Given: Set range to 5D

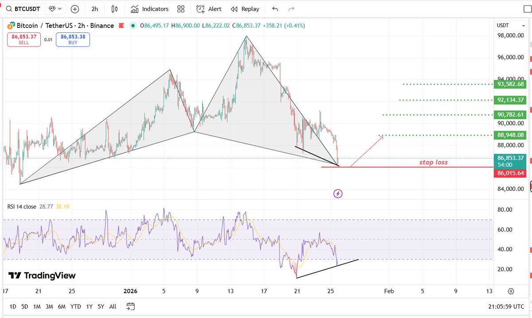Looking at the screenshot, I should [25, 306].
